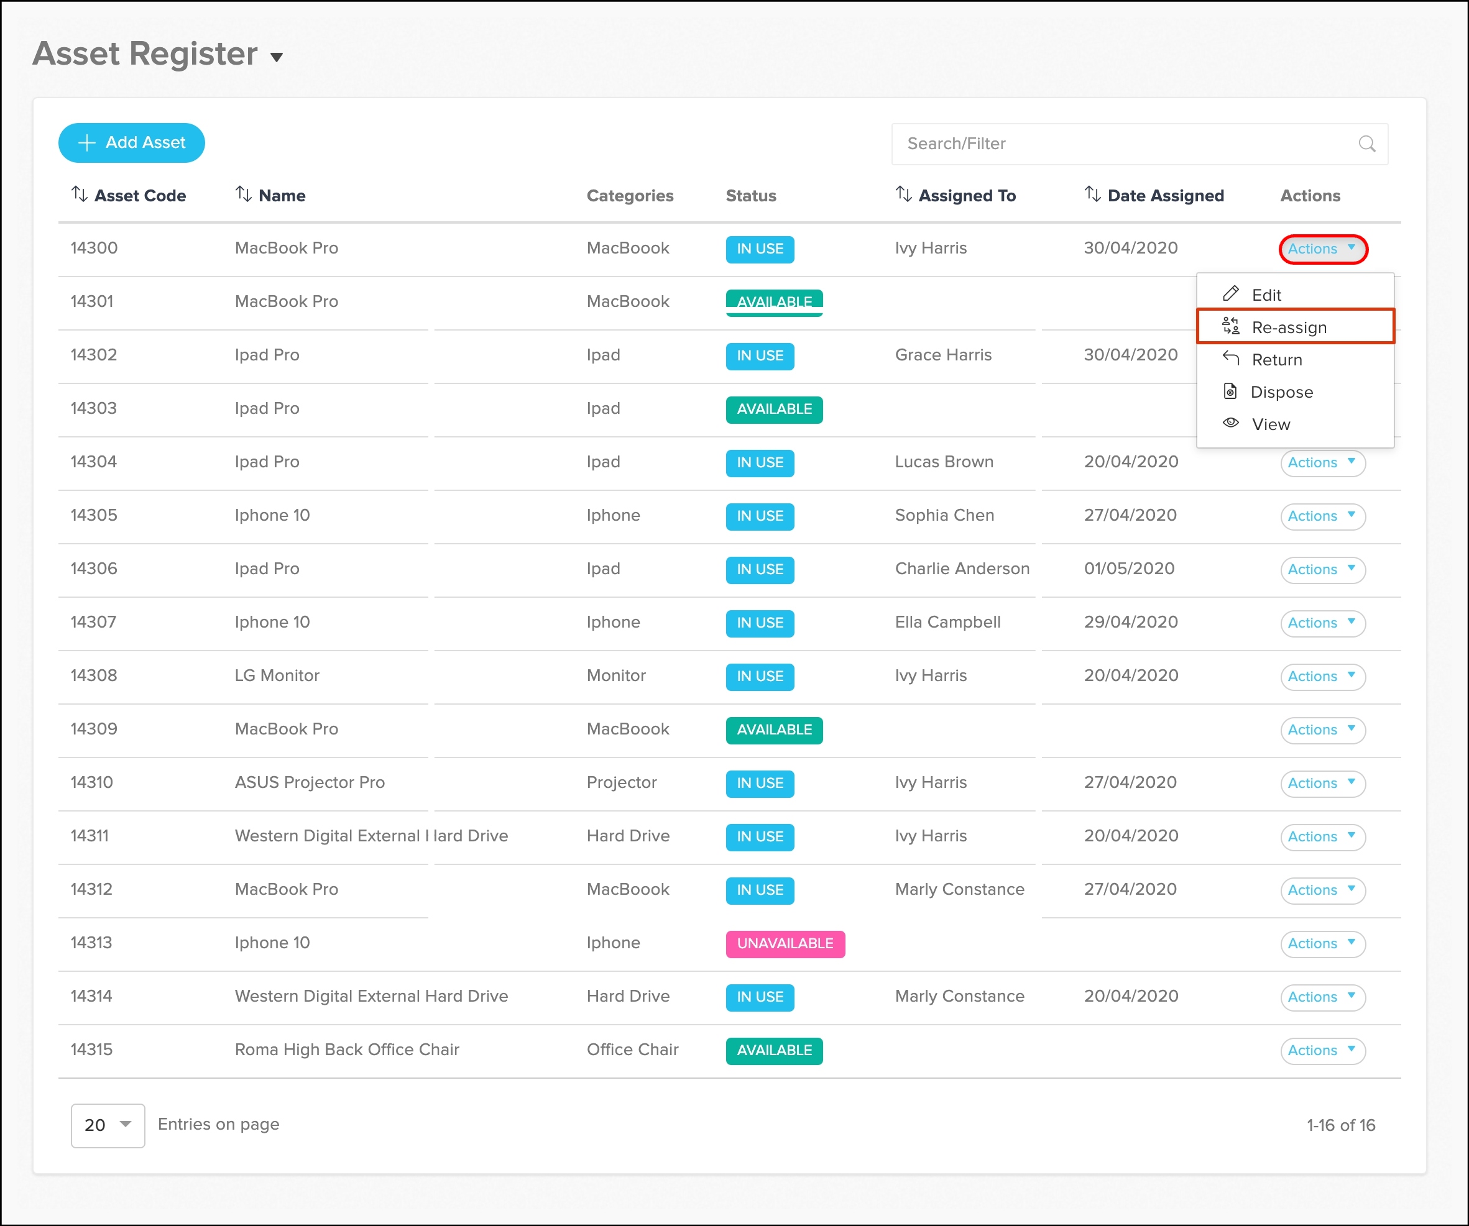Choose Dispose in the dropdown menu
Viewport: 1469px width, 1226px height.
point(1281,391)
